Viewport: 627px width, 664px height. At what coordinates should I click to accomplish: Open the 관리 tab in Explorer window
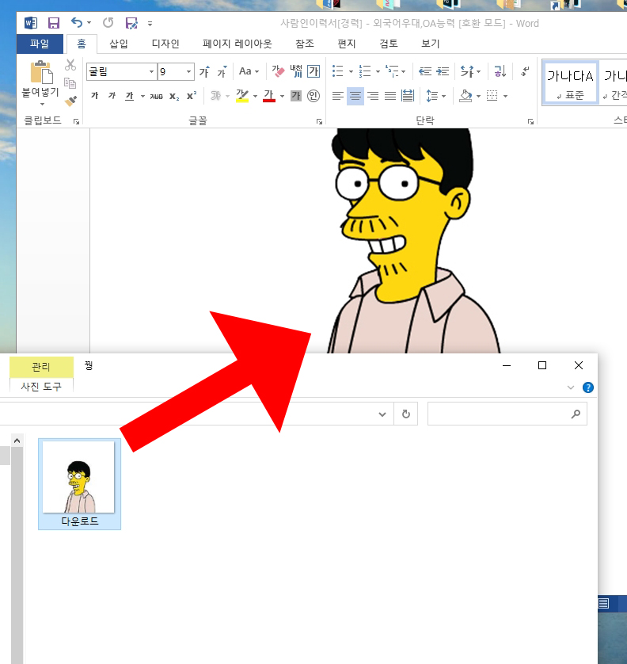pyautogui.click(x=41, y=367)
